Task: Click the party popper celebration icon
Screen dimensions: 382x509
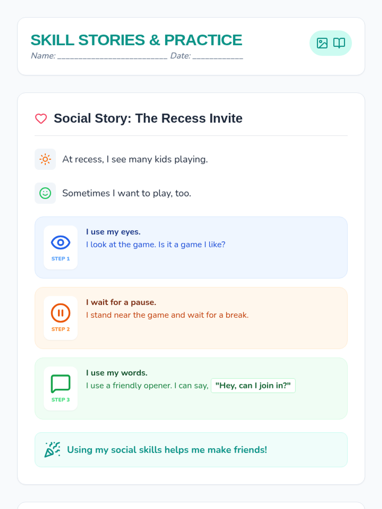Action: click(52, 450)
